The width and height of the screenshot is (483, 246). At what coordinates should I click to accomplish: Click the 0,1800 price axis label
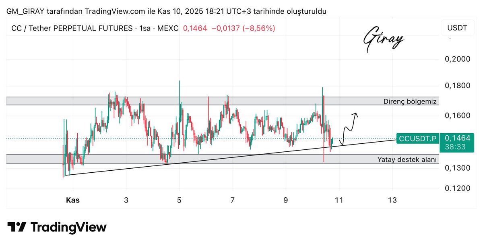click(457, 86)
